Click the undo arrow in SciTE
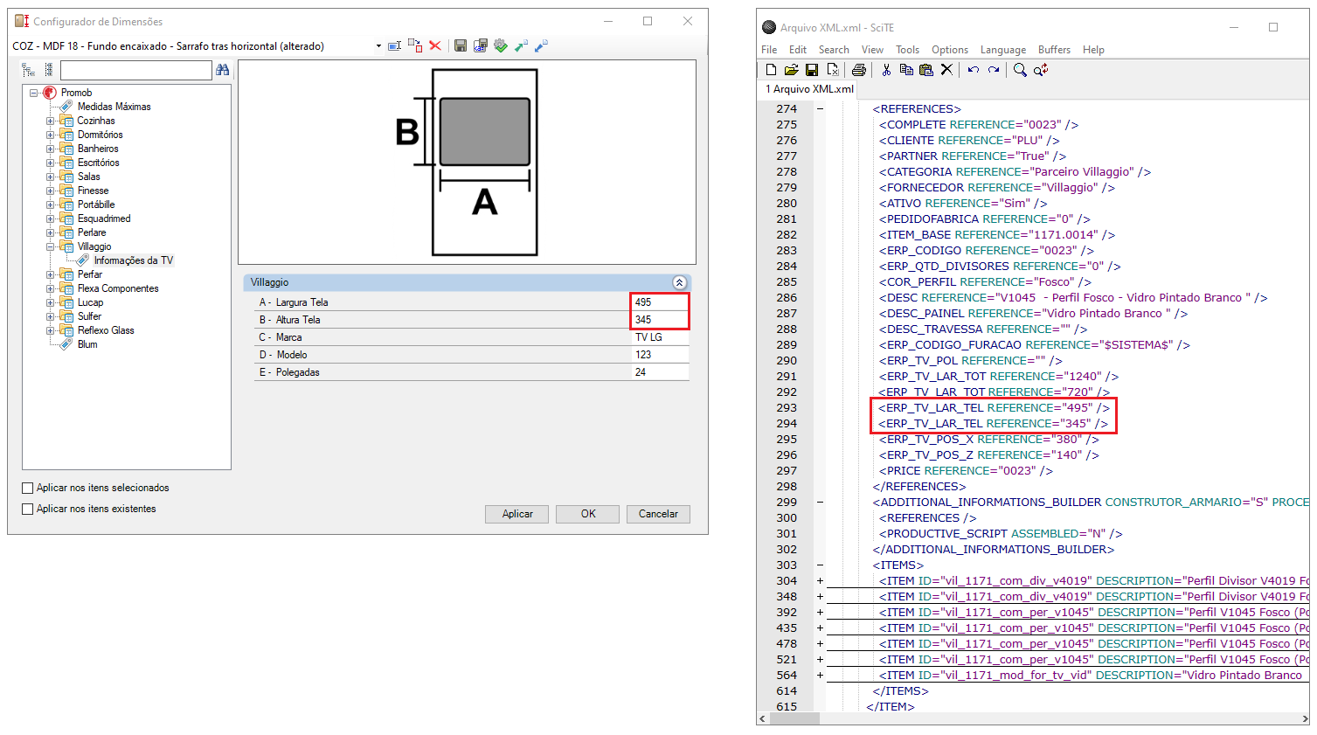This screenshot has width=1317, height=735. pyautogui.click(x=973, y=70)
